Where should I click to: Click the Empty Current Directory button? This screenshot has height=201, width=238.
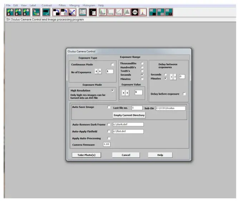(x=129, y=115)
